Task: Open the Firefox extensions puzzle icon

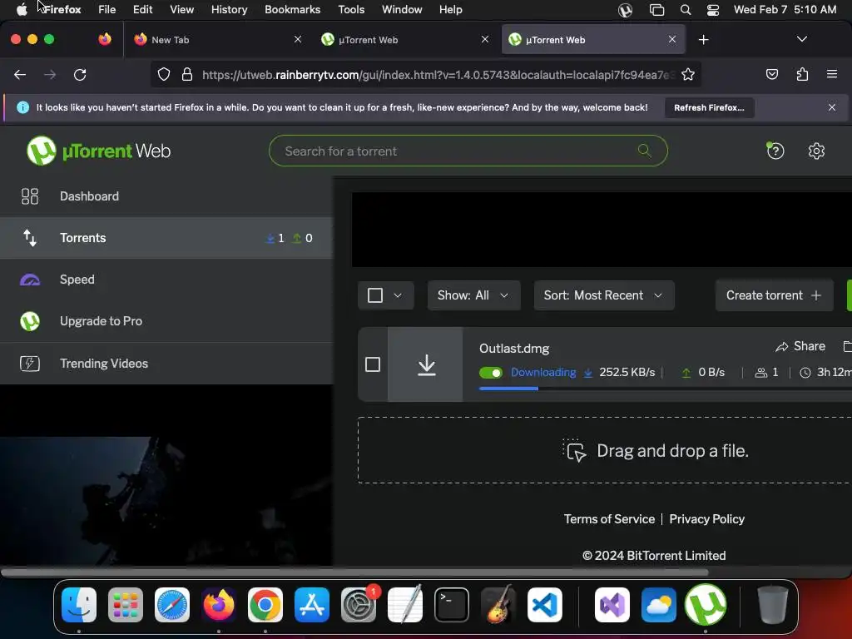Action: (802, 74)
